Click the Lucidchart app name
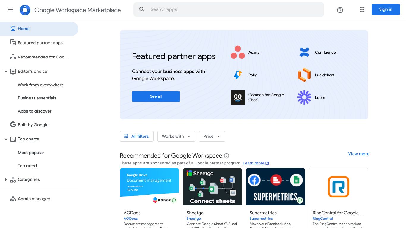This screenshot has width=406, height=228. [325, 75]
